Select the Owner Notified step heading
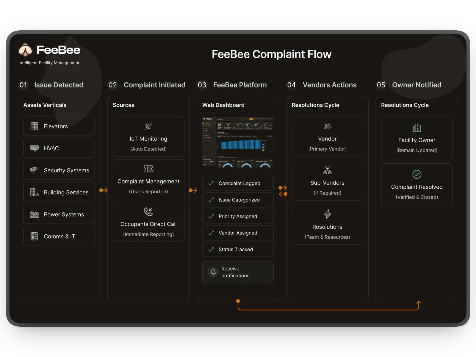 click(416, 85)
